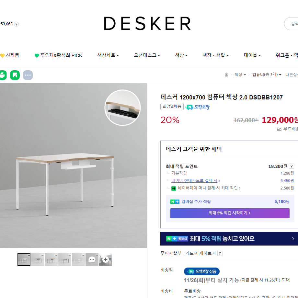Click the help icon beside 253,063
Image resolution: width=298 pixels, height=298 pixels.
click(x=17, y=24)
